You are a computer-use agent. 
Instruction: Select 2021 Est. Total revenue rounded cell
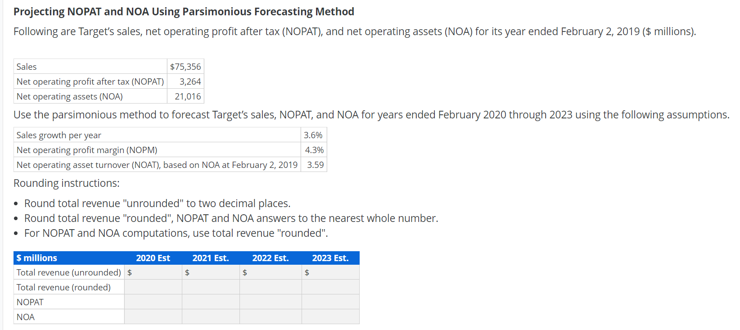tap(211, 287)
